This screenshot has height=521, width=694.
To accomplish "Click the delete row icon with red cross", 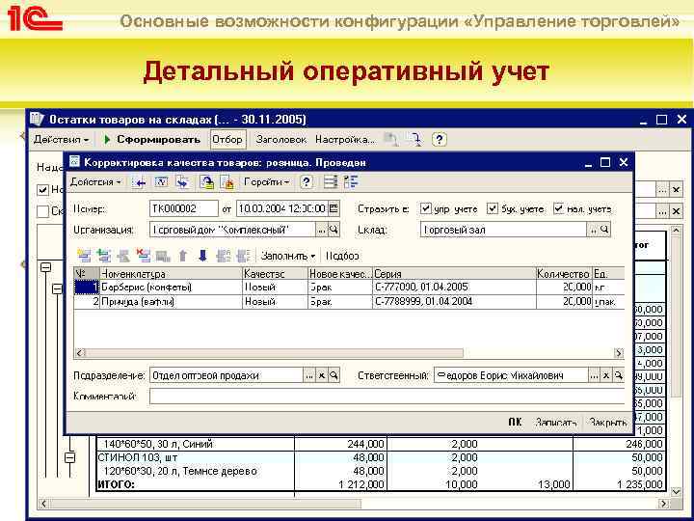I will [x=144, y=256].
